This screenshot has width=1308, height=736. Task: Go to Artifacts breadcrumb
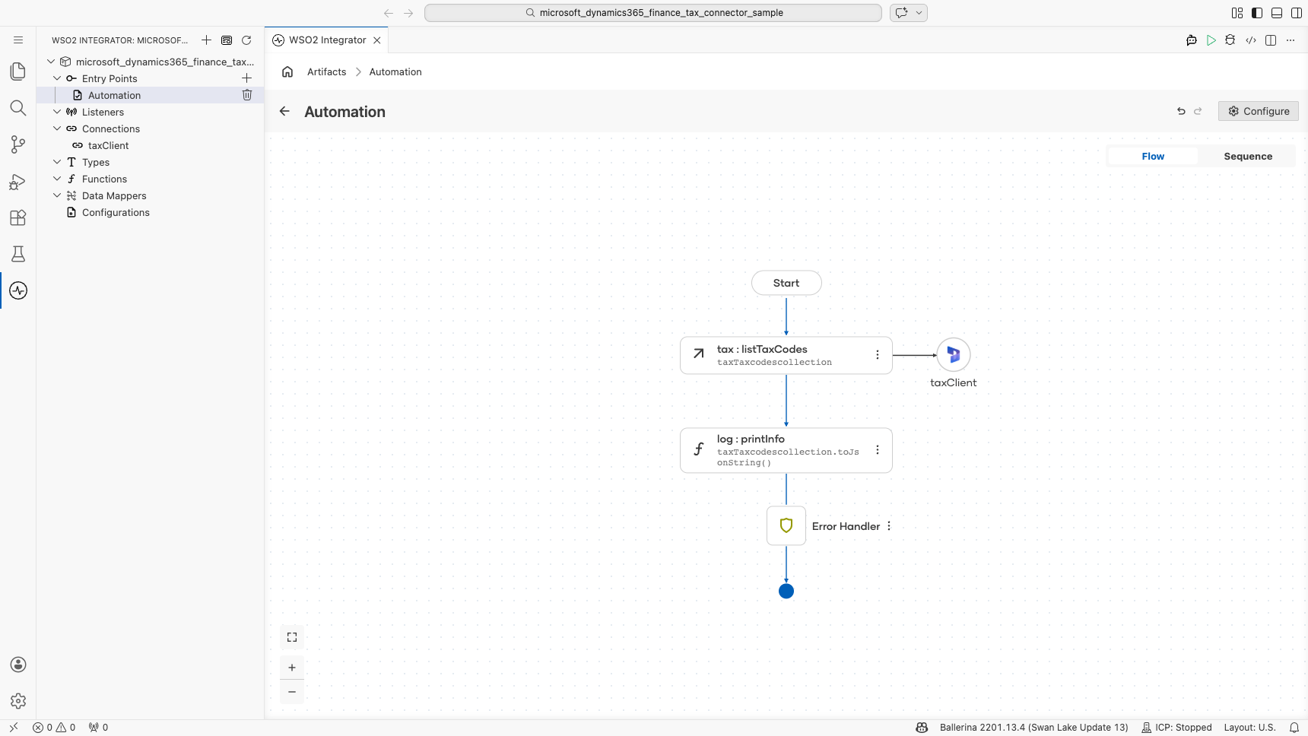pyautogui.click(x=327, y=72)
